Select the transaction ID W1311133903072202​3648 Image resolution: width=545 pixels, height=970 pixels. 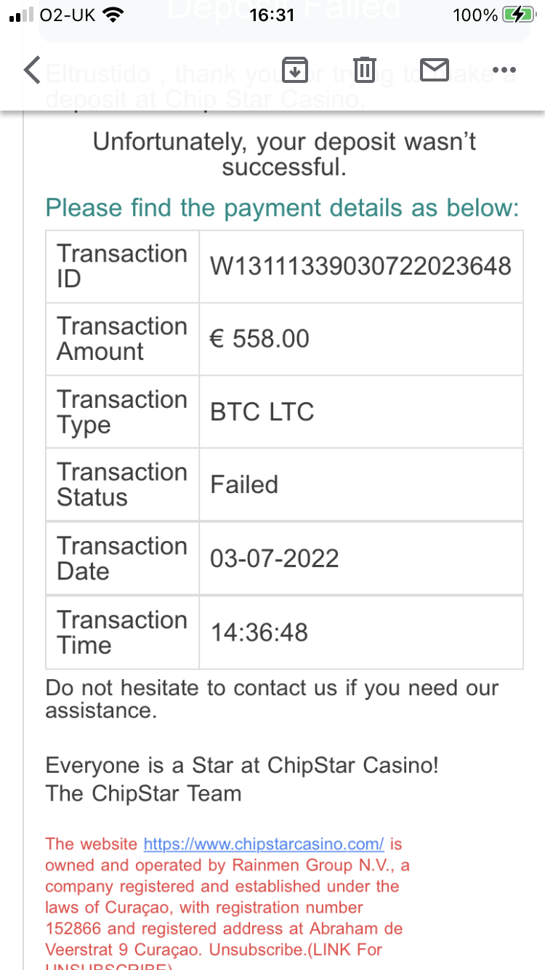coord(360,266)
